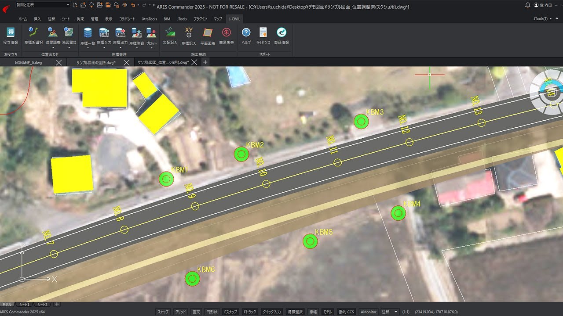Click the 動的 CCS button

coord(346,312)
